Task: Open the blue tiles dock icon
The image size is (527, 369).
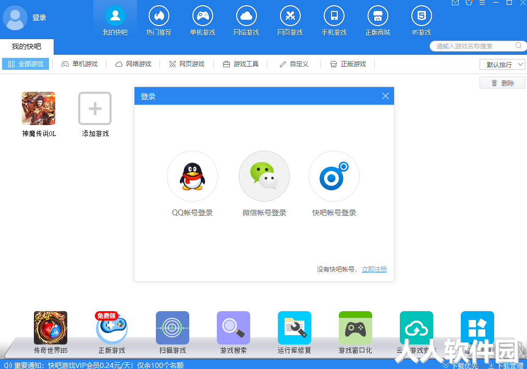Action: (x=477, y=328)
